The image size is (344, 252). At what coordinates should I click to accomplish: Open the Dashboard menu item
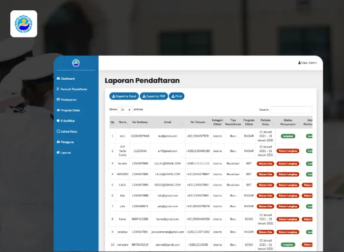65,78
